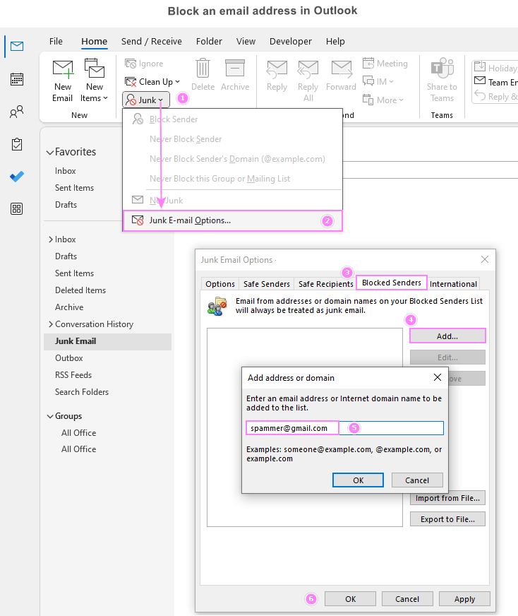This screenshot has height=616, width=518.
Task: Click OK in Add address dialog
Action: tap(359, 480)
